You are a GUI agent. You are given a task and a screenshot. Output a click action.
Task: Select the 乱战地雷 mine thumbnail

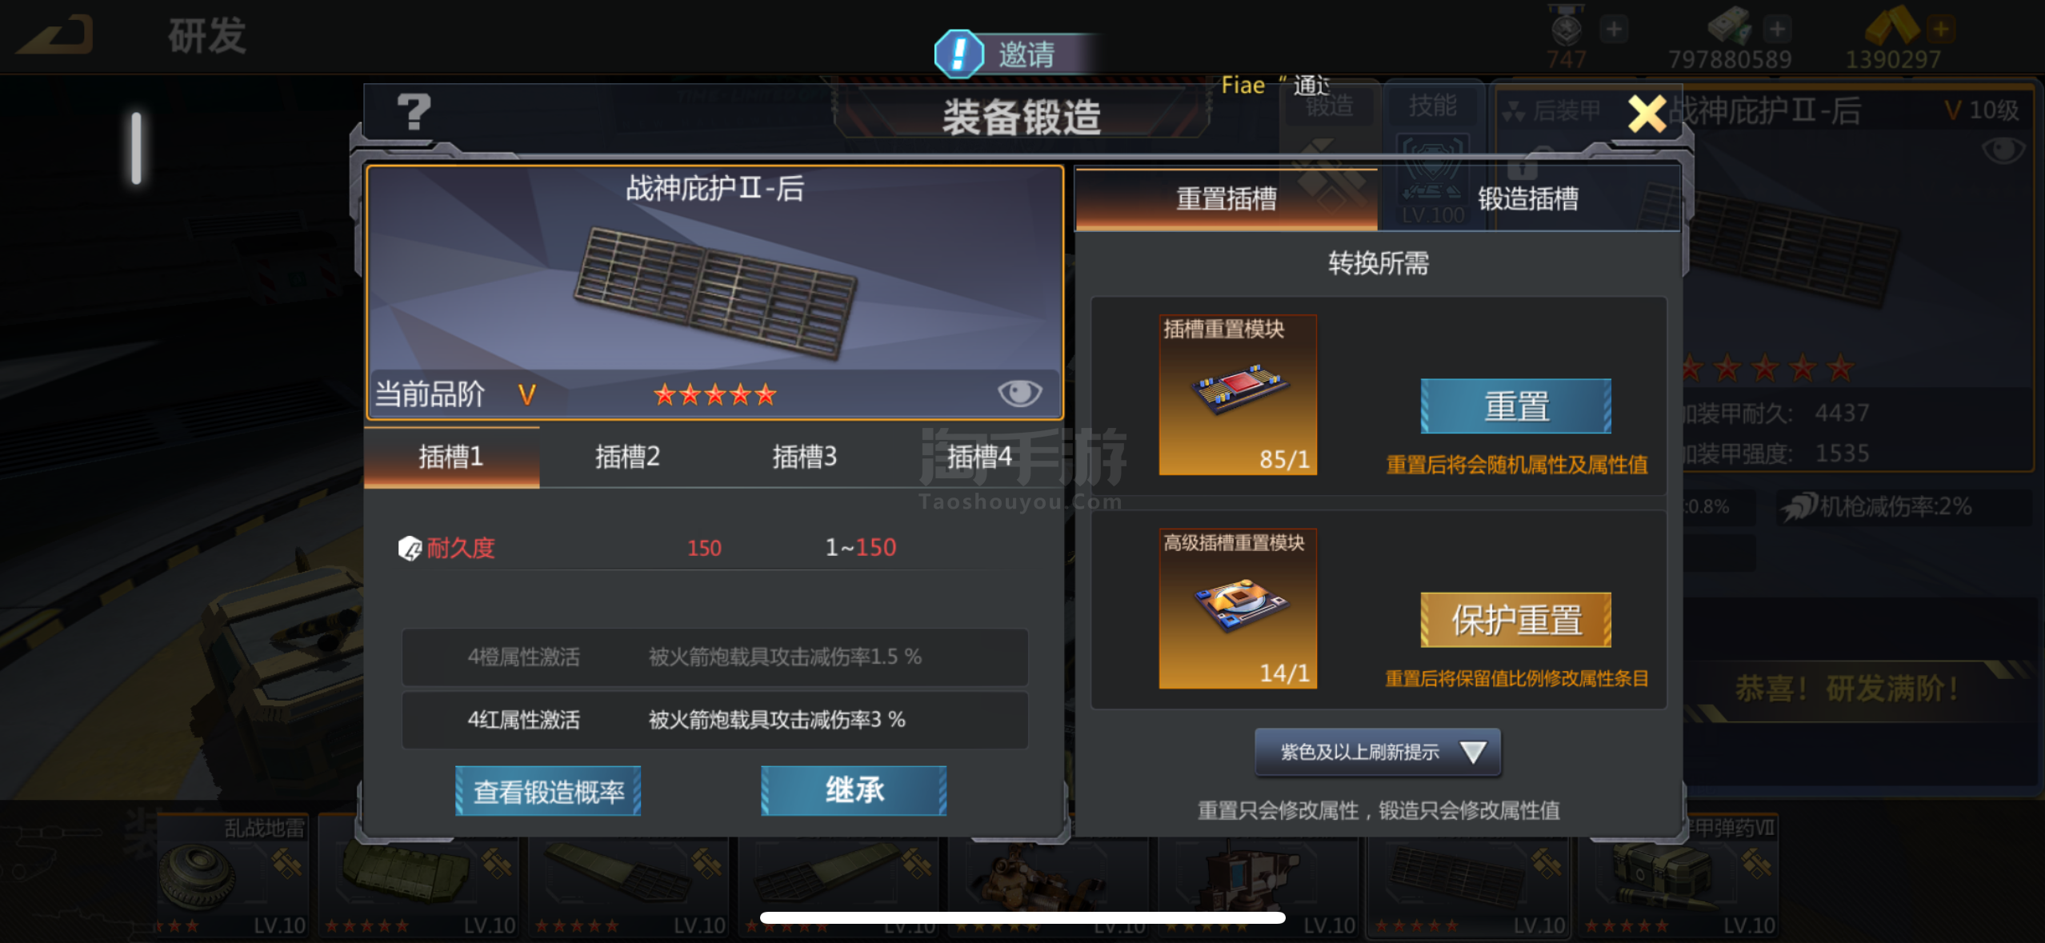pyautogui.click(x=232, y=876)
